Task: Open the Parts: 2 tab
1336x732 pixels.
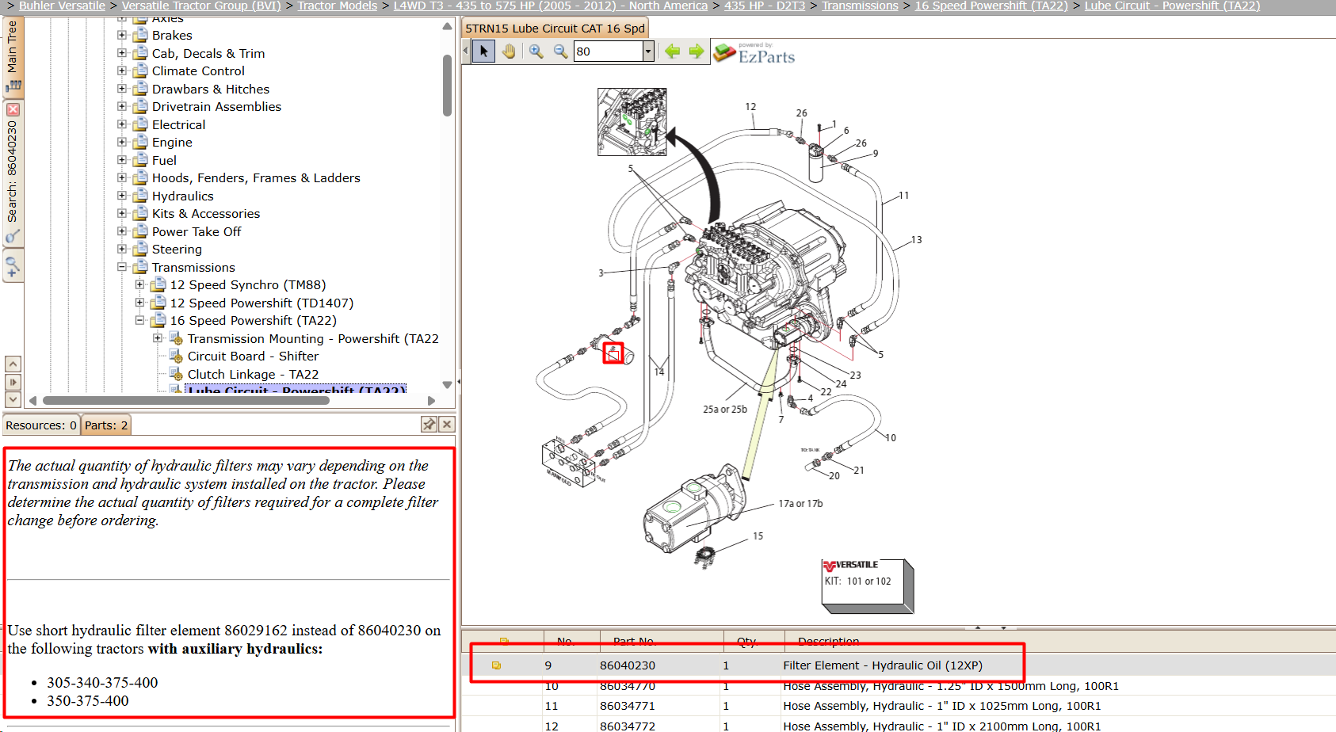Action: (x=106, y=425)
